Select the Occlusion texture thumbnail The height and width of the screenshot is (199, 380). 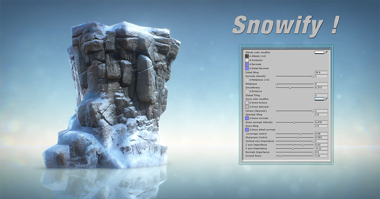(x=247, y=60)
